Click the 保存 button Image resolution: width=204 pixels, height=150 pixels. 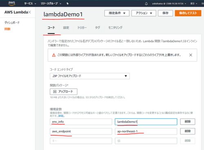(165, 13)
